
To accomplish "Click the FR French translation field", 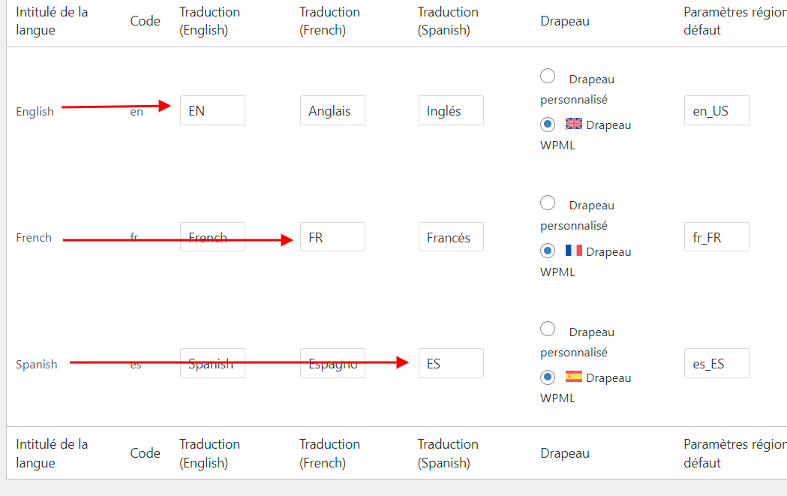I will pyautogui.click(x=332, y=237).
